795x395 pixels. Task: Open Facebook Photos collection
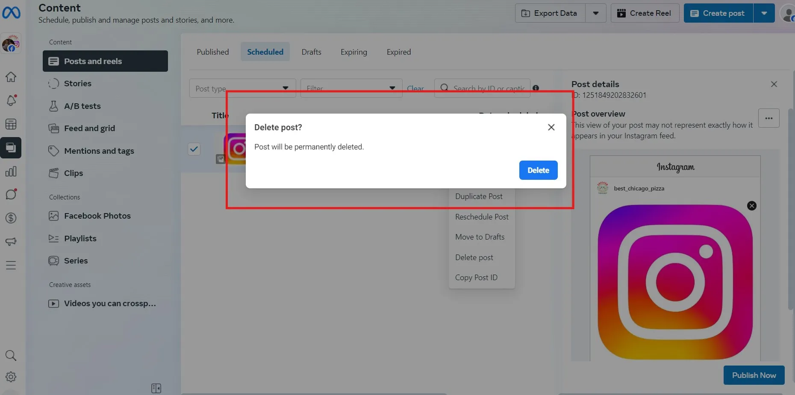point(105,216)
